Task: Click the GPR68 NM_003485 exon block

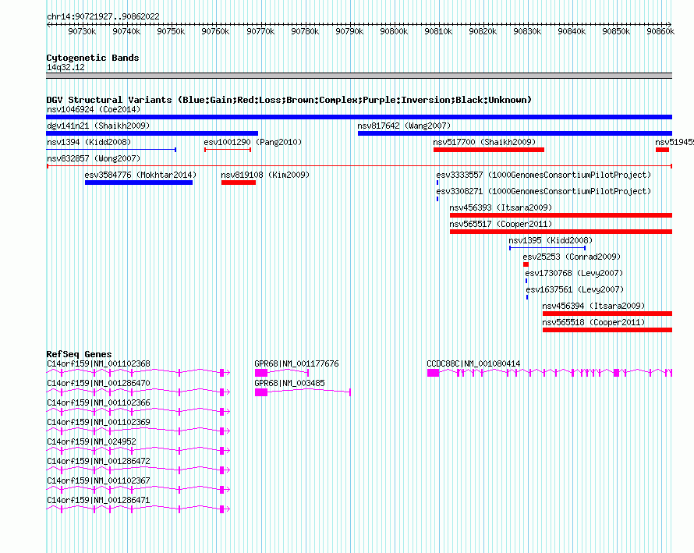Action: (x=261, y=392)
